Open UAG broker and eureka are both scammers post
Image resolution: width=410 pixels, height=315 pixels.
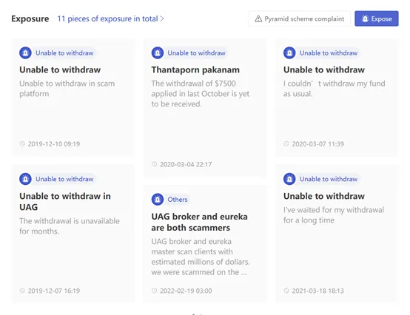point(199,222)
